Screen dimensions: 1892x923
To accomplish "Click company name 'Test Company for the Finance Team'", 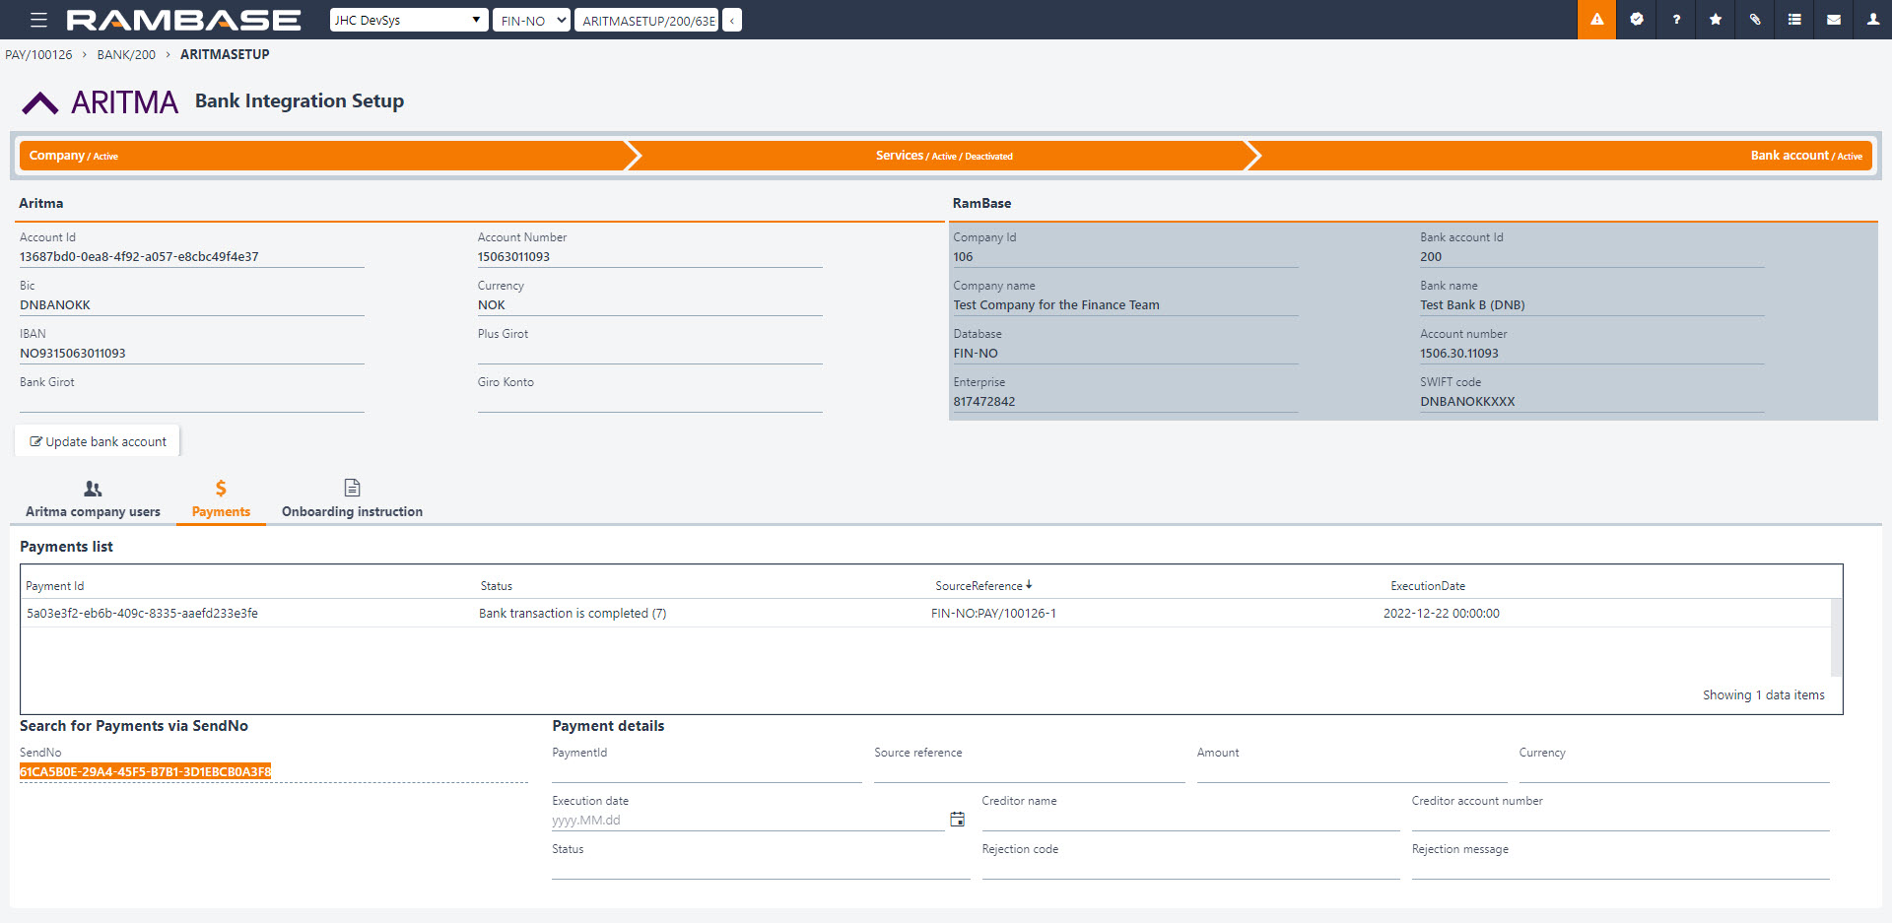I will (1056, 305).
